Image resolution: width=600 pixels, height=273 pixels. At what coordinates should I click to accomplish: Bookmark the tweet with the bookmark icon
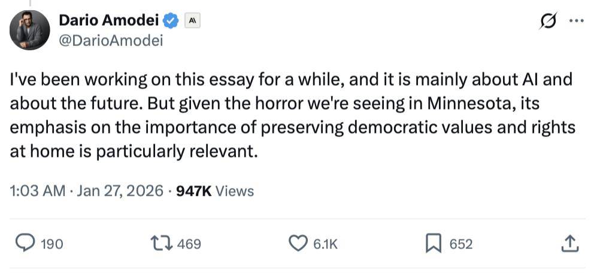click(433, 243)
